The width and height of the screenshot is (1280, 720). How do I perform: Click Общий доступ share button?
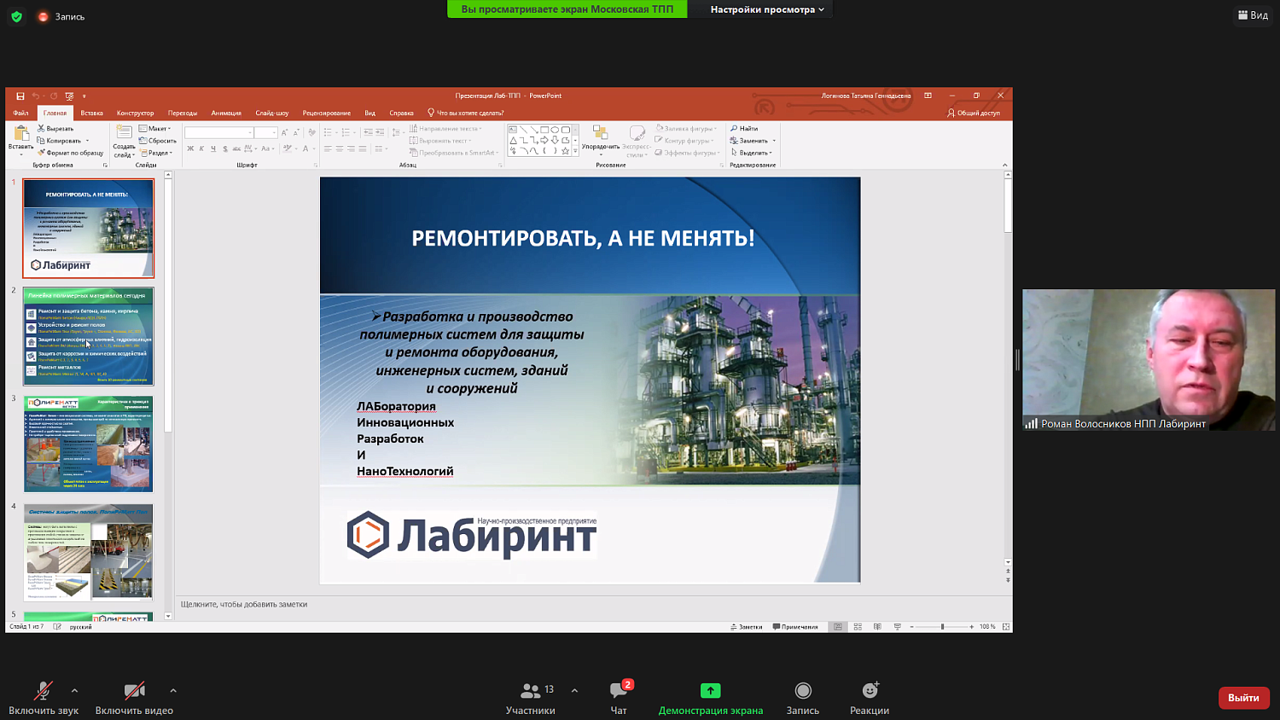tap(974, 113)
